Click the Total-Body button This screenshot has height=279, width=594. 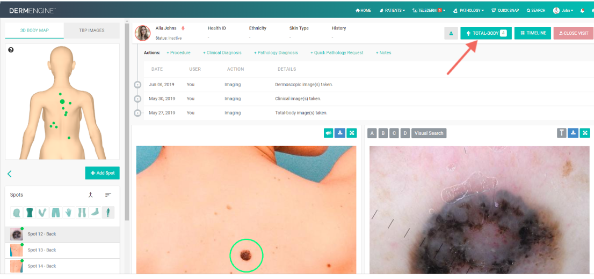(x=486, y=33)
